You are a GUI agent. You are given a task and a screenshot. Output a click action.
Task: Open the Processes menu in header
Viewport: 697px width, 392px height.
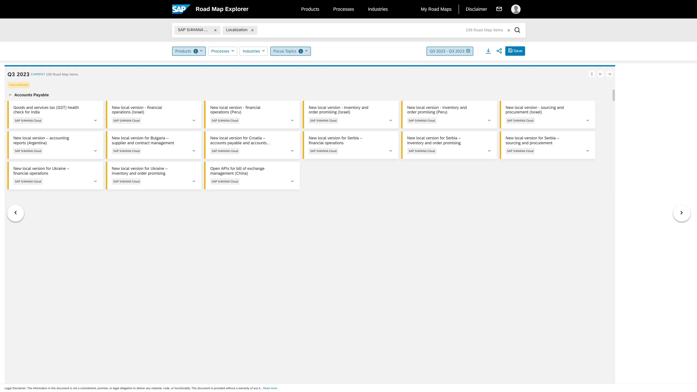(x=343, y=9)
